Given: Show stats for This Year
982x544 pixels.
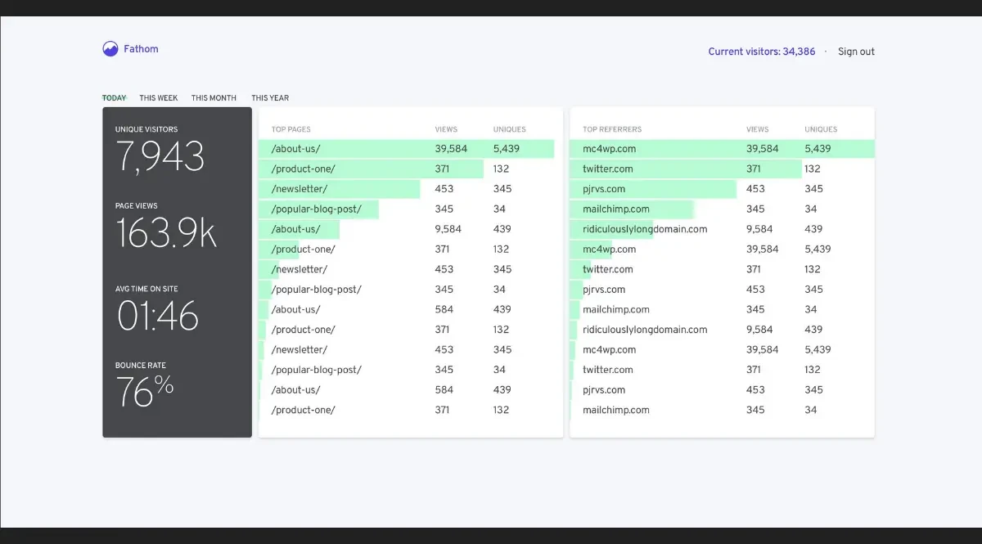Looking at the screenshot, I should [x=269, y=98].
